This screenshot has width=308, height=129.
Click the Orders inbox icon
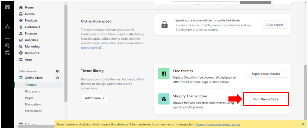21,14
